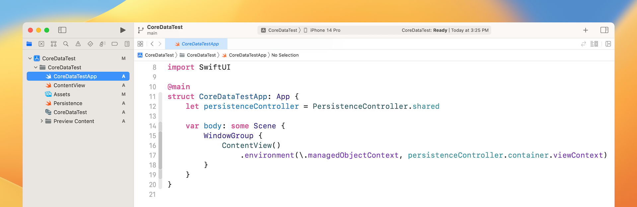Open the Debug navigator icon
The height and width of the screenshot is (207, 637).
click(x=103, y=44)
